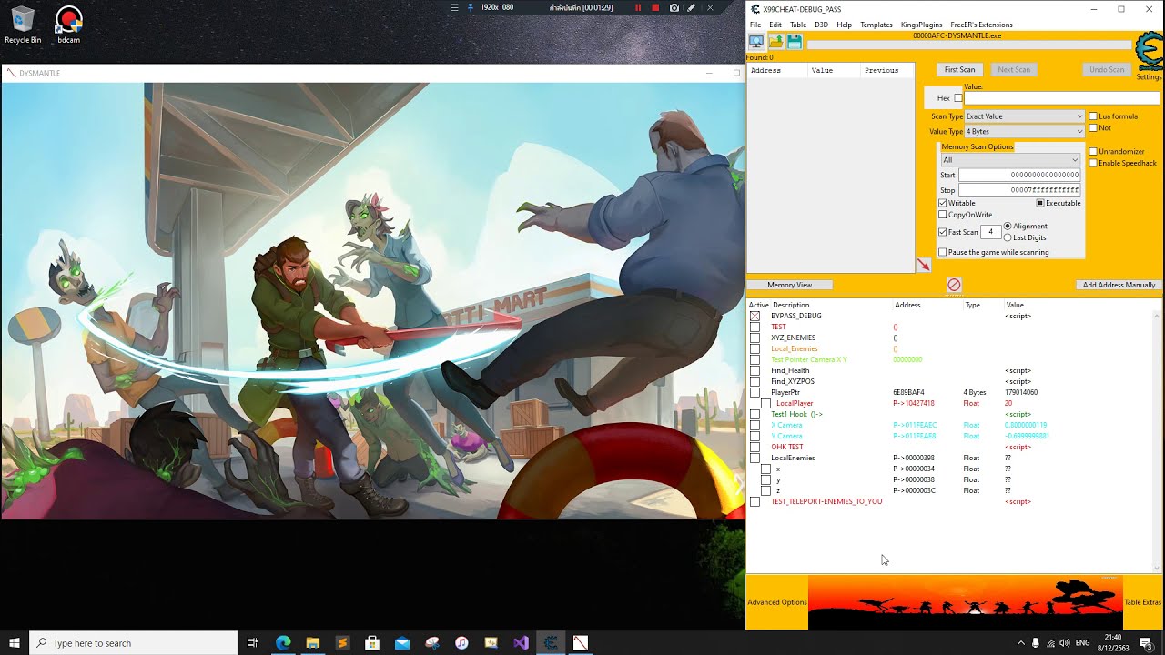Toggle Enable Speedhack checkbox
This screenshot has width=1165, height=655.
1093,164
